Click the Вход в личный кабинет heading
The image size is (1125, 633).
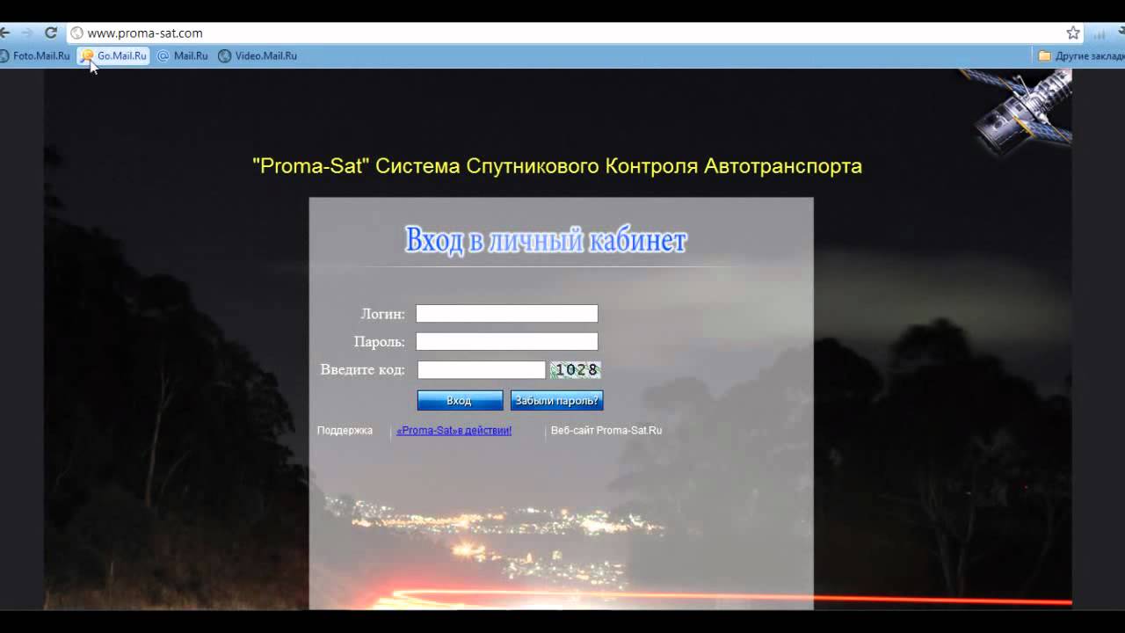pyautogui.click(x=546, y=240)
